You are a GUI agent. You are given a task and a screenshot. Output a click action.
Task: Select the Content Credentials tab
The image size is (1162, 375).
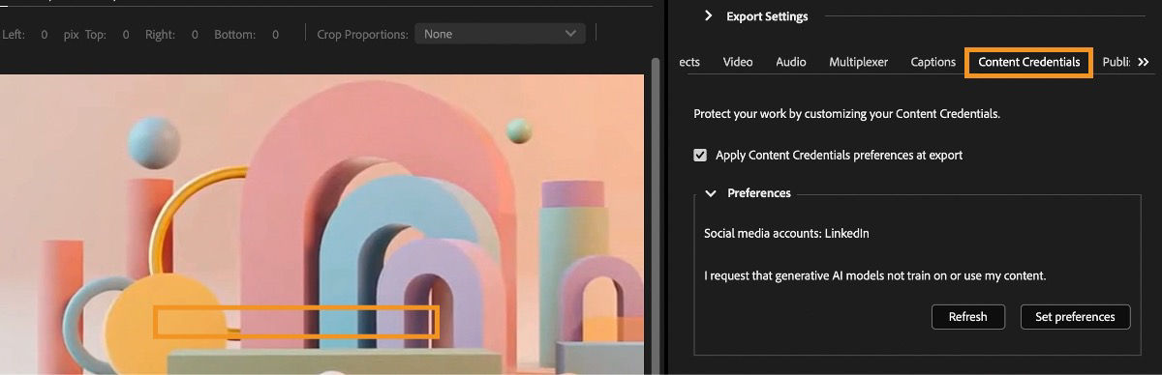click(x=1029, y=62)
